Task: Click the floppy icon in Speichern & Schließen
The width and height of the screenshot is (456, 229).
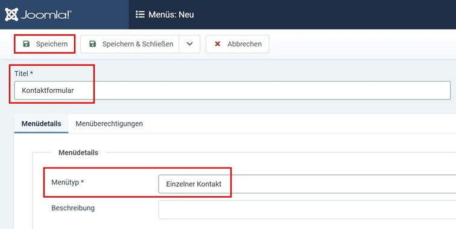Action: (x=92, y=44)
